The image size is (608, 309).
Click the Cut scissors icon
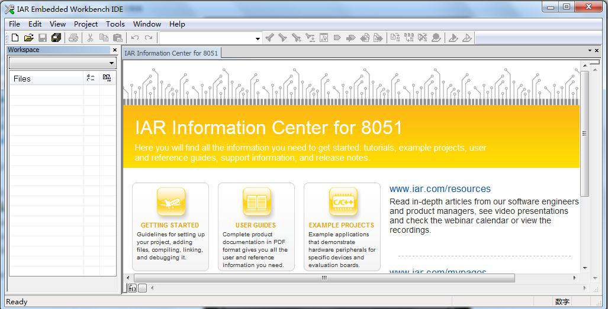(91, 38)
